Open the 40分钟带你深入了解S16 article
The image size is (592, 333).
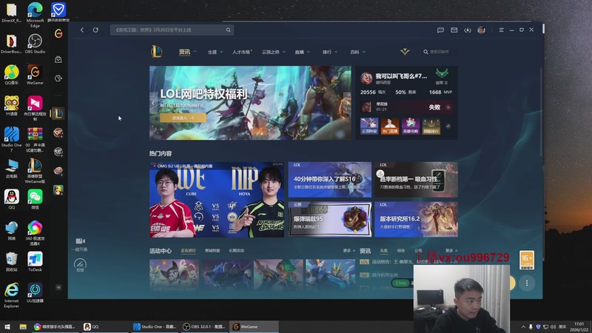(x=330, y=180)
